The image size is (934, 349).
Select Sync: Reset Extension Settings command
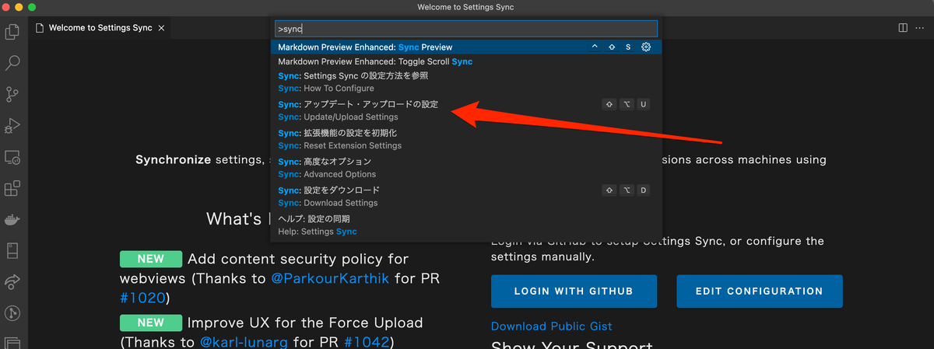[x=466, y=139]
